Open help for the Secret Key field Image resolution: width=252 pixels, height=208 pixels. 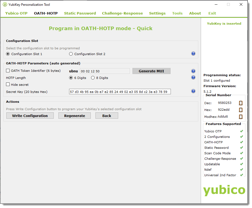[193, 92]
